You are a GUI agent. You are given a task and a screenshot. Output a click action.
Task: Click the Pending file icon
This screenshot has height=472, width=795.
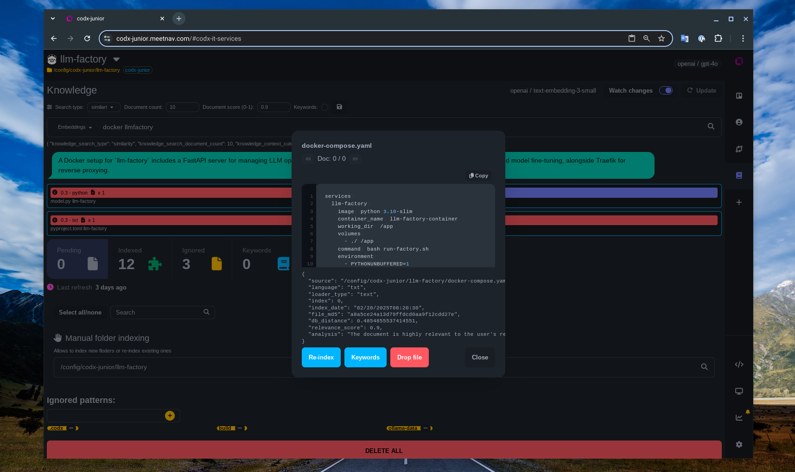click(x=93, y=264)
